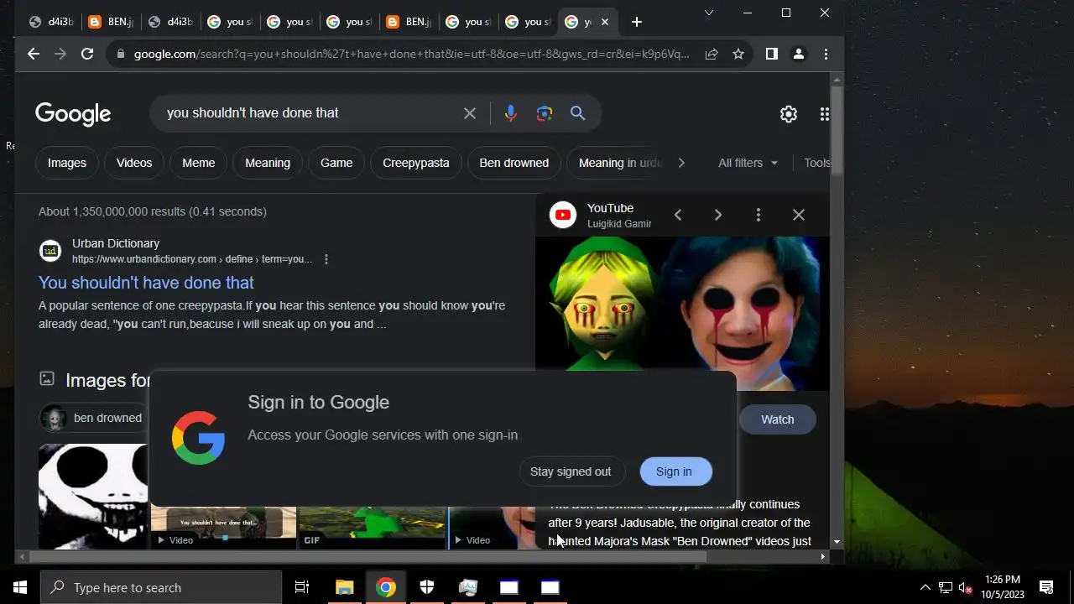Screen dimensions: 1074x604
Task: Open the Chrome profile icon
Action: click(x=799, y=54)
